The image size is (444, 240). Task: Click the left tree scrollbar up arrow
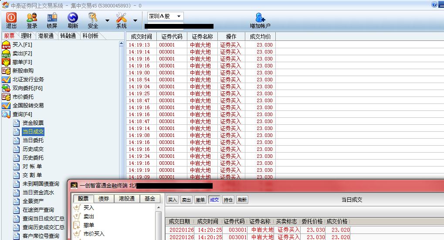(121, 43)
